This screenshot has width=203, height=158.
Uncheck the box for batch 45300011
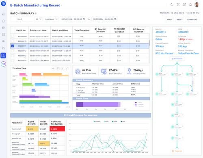point(13,46)
